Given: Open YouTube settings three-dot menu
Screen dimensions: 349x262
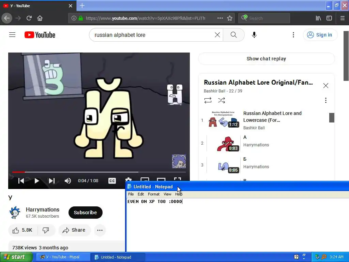Looking at the screenshot, I should [293, 35].
